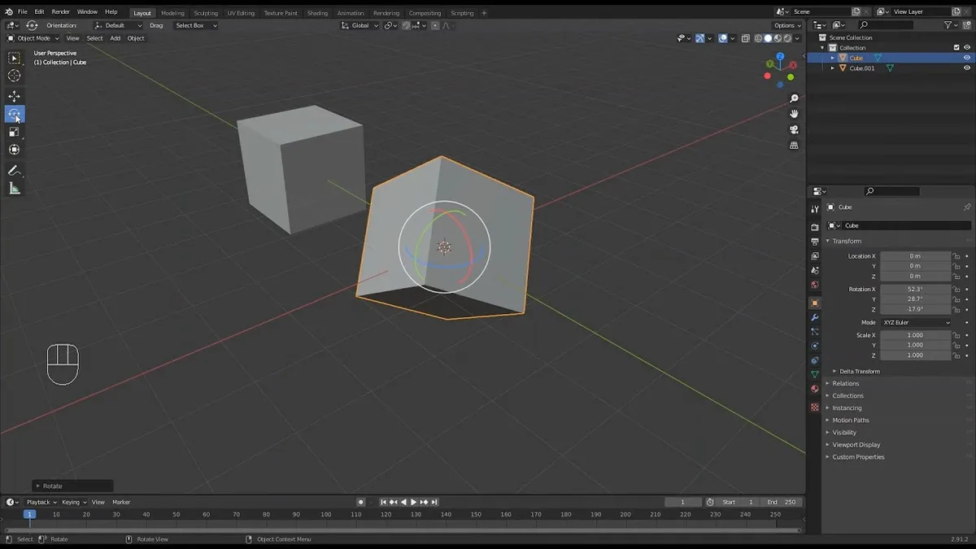Pin the Cube properties panel
This screenshot has width=976, height=549.
coord(966,207)
